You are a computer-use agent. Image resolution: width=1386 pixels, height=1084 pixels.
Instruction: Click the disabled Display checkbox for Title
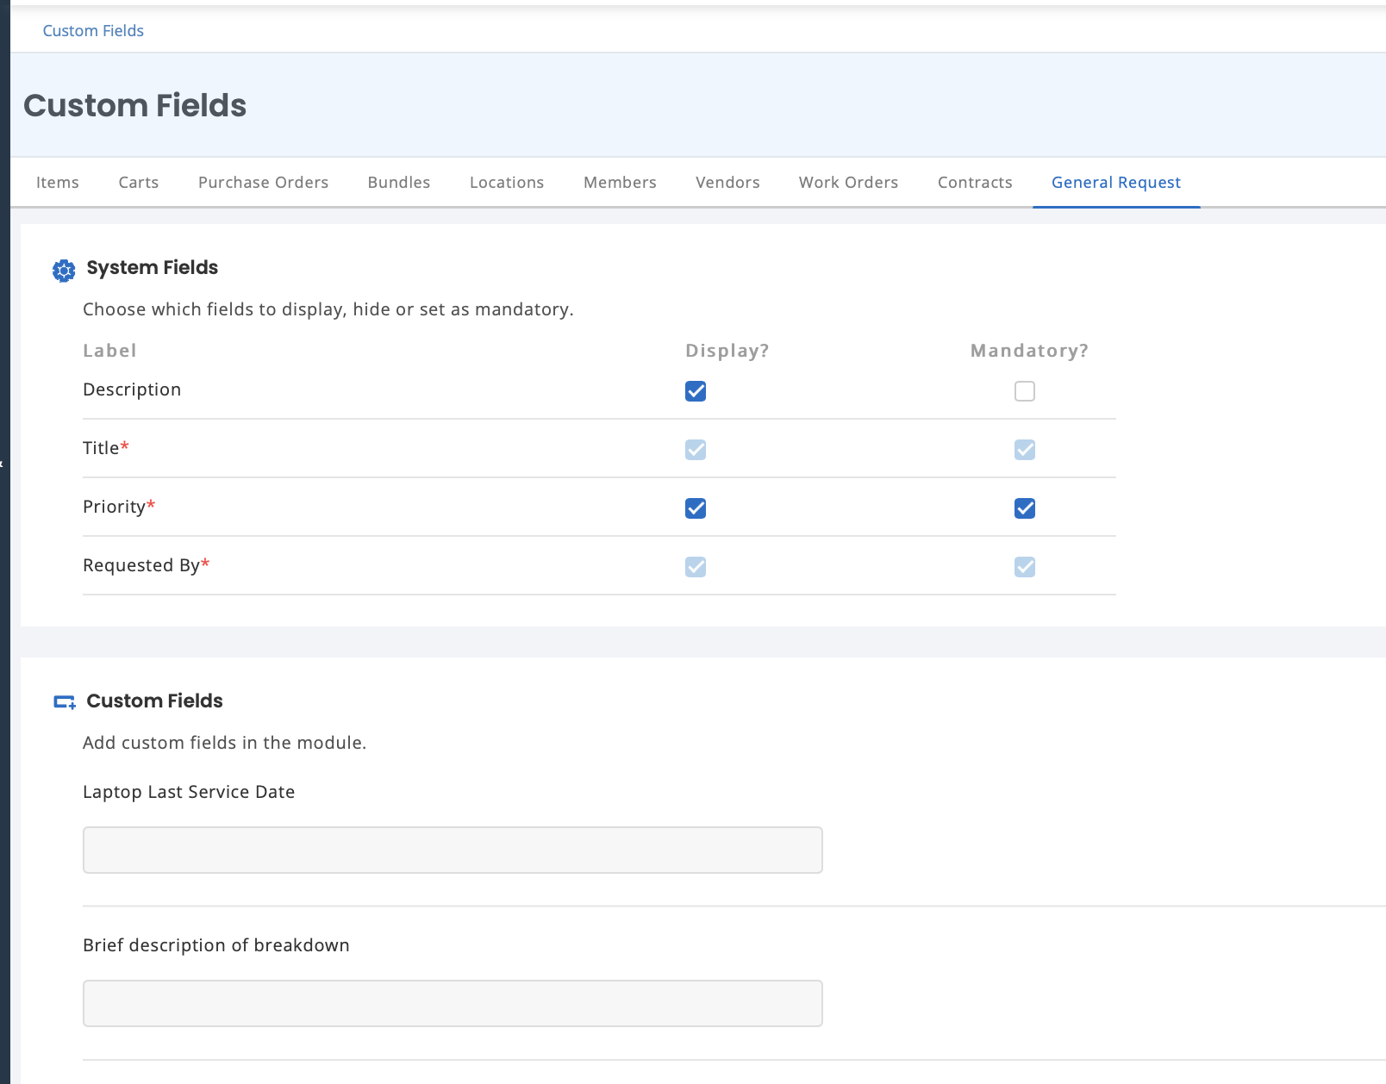(695, 449)
